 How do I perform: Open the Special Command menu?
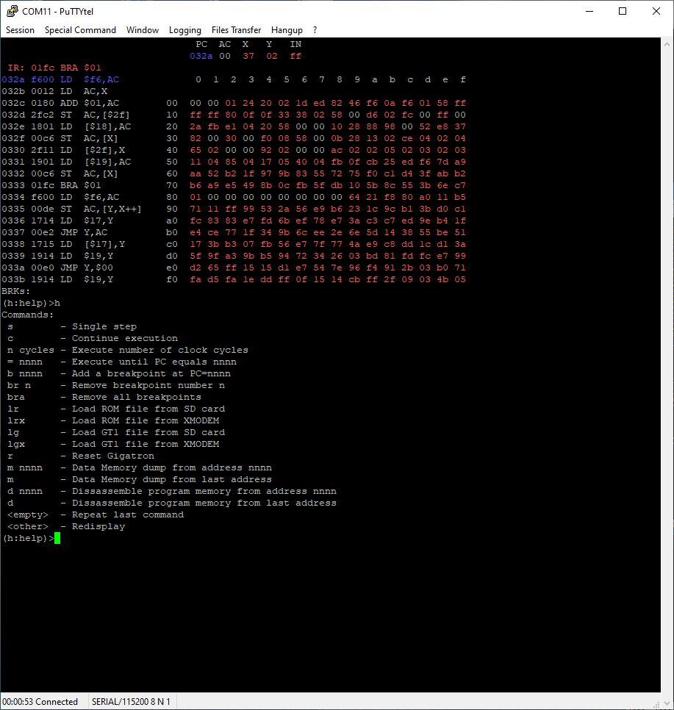[80, 29]
